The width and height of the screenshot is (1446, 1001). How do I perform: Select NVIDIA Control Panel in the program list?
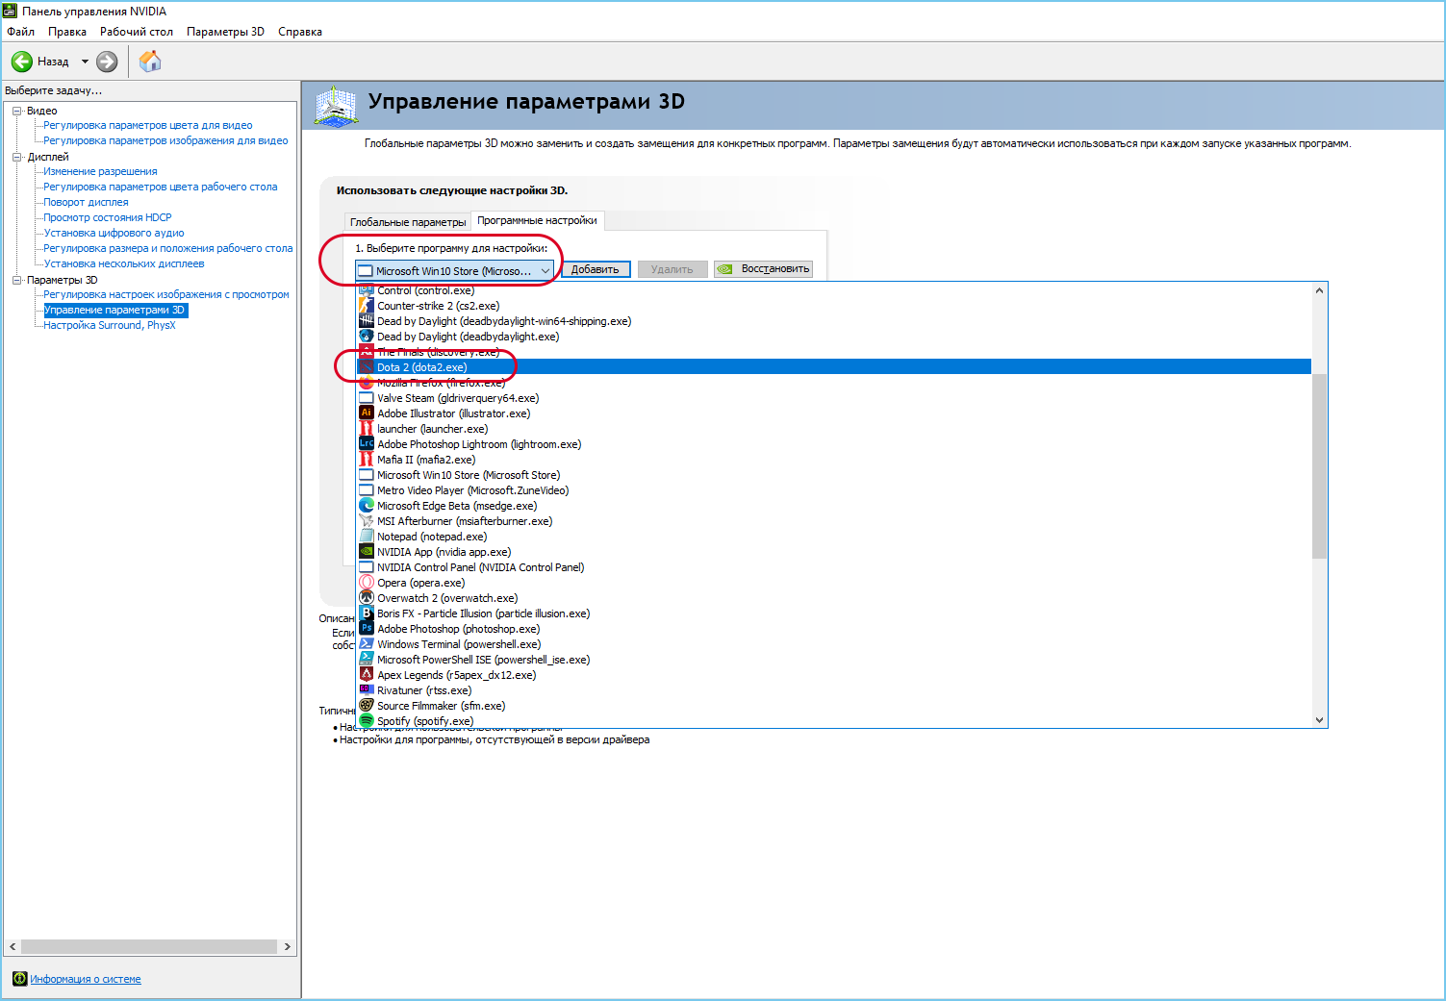click(x=834, y=567)
